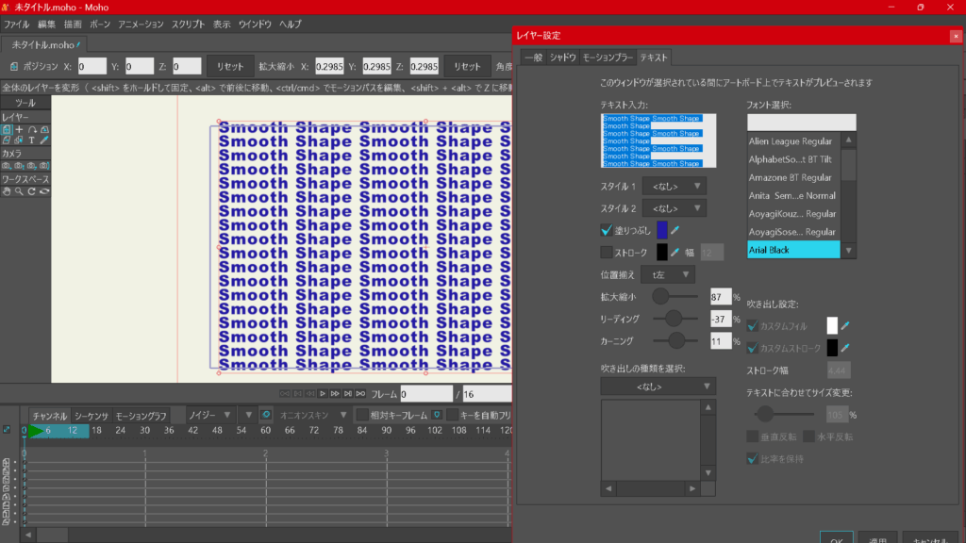Select the magnifier zoom workspace tool

19,190
